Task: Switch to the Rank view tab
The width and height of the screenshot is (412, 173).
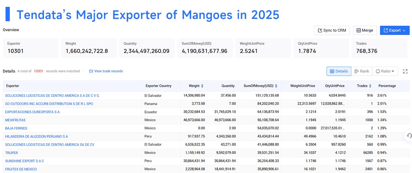Action: [361, 71]
